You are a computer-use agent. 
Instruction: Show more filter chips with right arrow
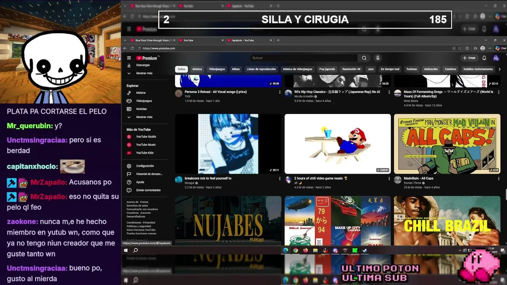[x=499, y=69]
